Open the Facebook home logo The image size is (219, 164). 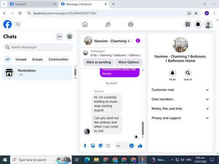point(7,24)
